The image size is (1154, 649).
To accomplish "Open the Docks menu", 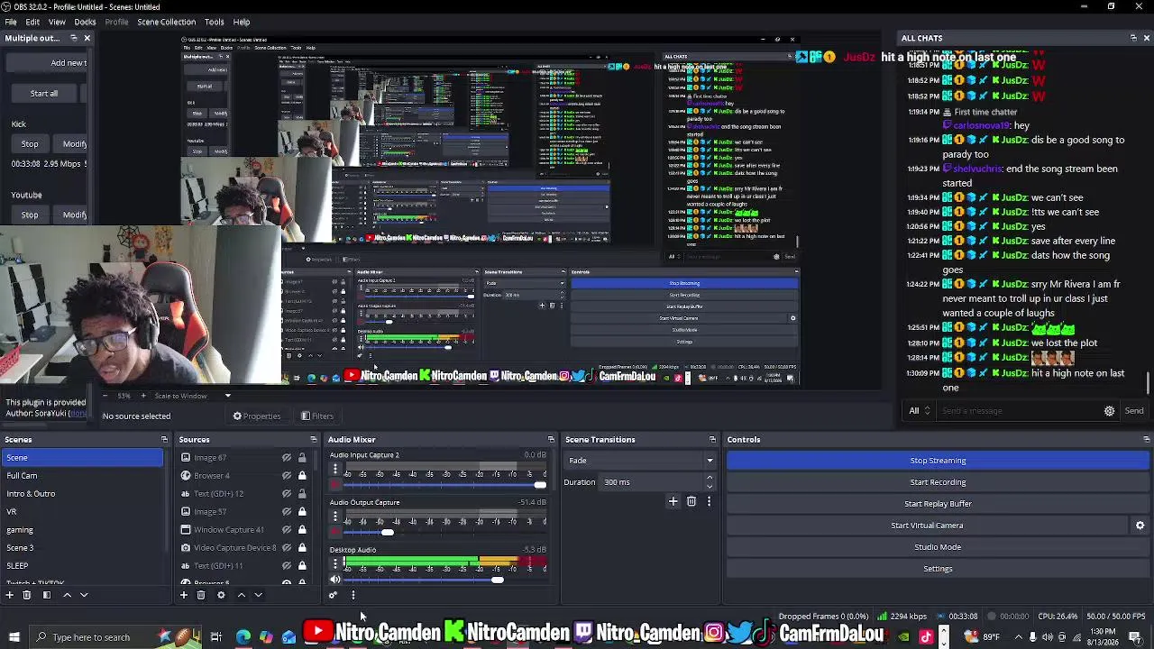I will point(85,22).
